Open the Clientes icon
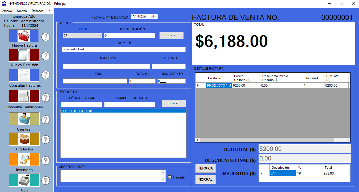This screenshot has height=192, width=359. (24, 119)
